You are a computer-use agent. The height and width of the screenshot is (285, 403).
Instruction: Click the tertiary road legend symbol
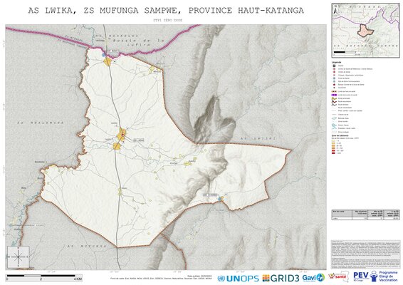coord(334,105)
